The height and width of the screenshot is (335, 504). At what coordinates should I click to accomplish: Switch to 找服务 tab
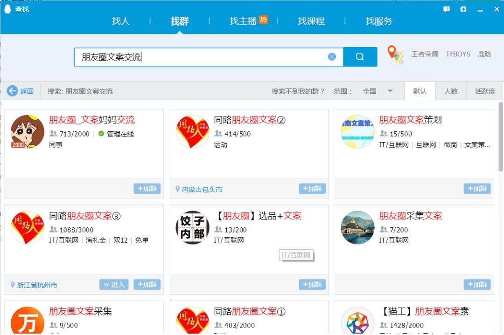(379, 21)
